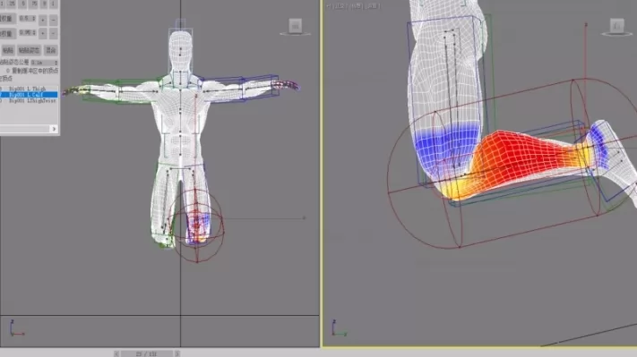Click the 混合 blend weights button
Image resolution: width=637 pixels, height=357 pixels.
click(x=51, y=50)
